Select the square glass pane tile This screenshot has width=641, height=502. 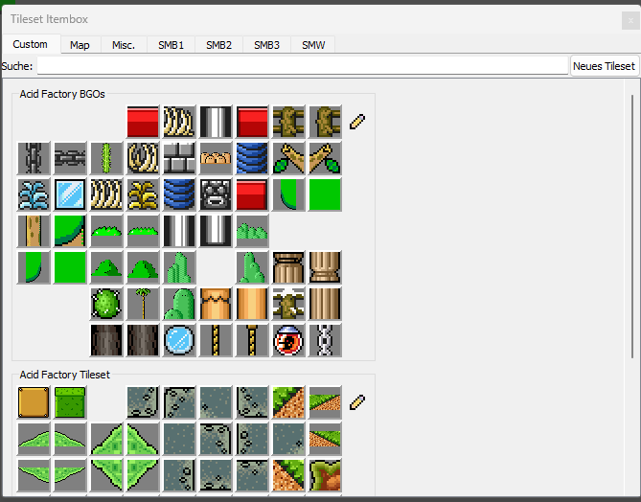click(x=70, y=194)
